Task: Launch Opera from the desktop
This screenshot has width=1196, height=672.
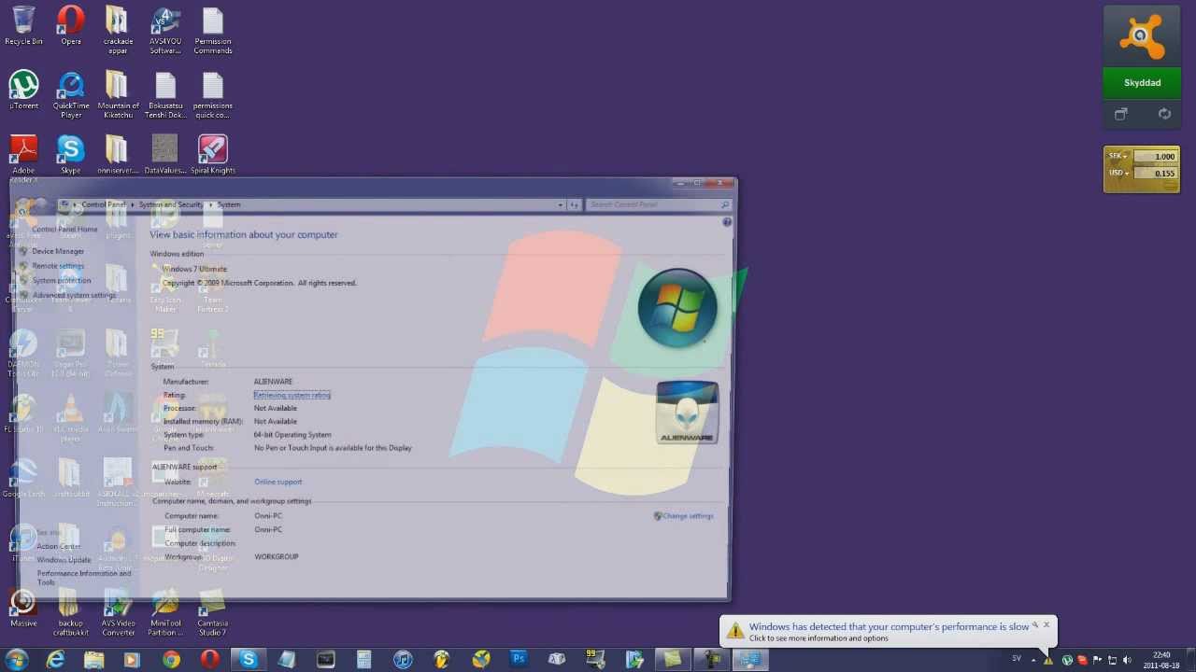Action: click(71, 25)
